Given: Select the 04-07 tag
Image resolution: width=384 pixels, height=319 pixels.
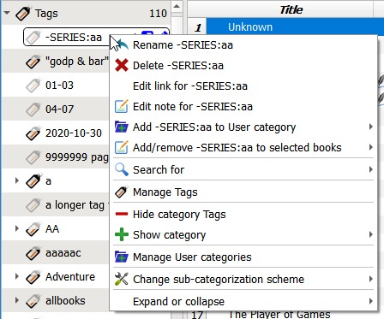Looking at the screenshot, I should coord(59,109).
